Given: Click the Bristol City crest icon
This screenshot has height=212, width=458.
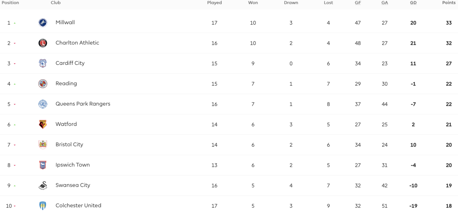Looking at the screenshot, I should pyautogui.click(x=43, y=145).
